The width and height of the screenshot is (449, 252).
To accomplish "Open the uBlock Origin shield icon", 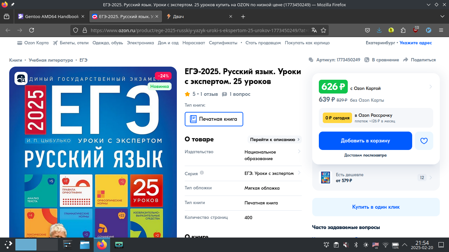I will (x=416, y=30).
